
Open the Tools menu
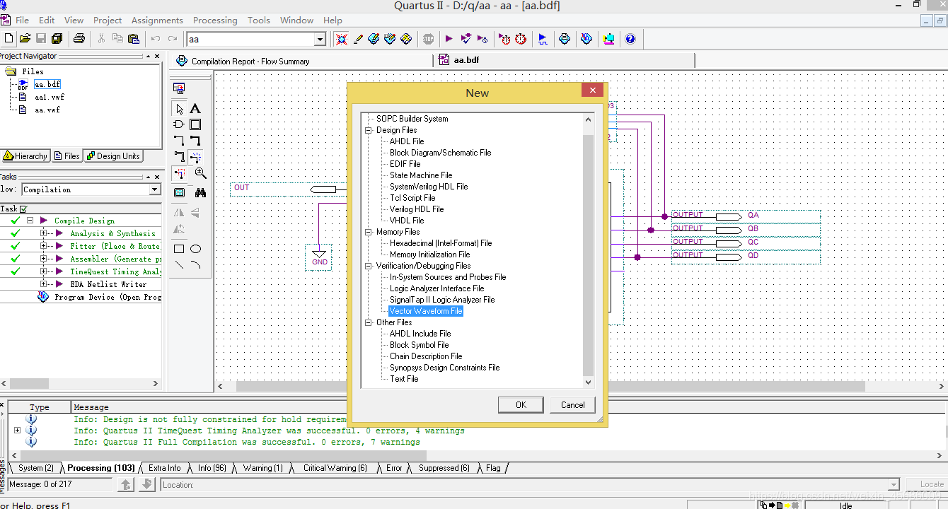(259, 20)
